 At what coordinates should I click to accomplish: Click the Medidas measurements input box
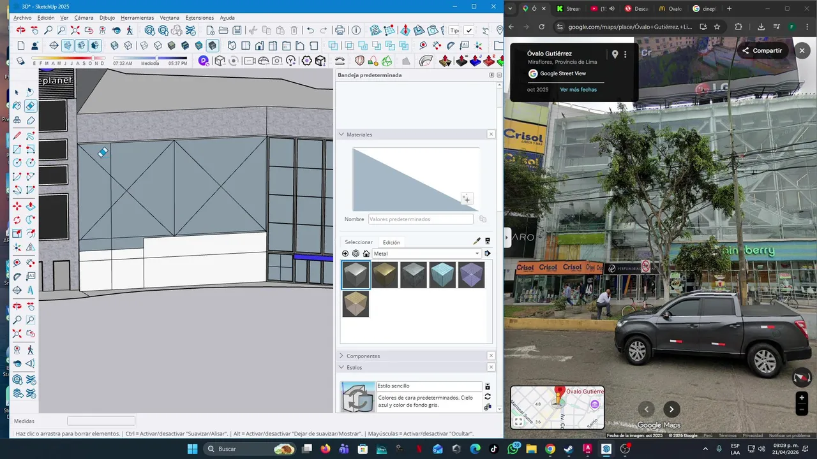click(101, 421)
